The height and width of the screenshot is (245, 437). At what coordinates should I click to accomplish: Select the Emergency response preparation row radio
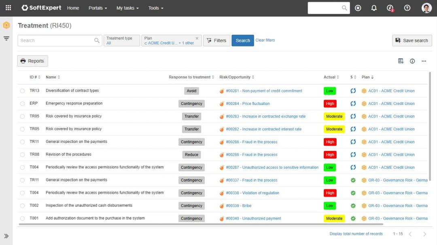(22, 104)
